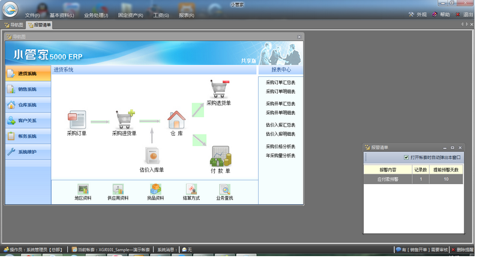
Task: Open 地区资料 icon
Action: (x=83, y=189)
